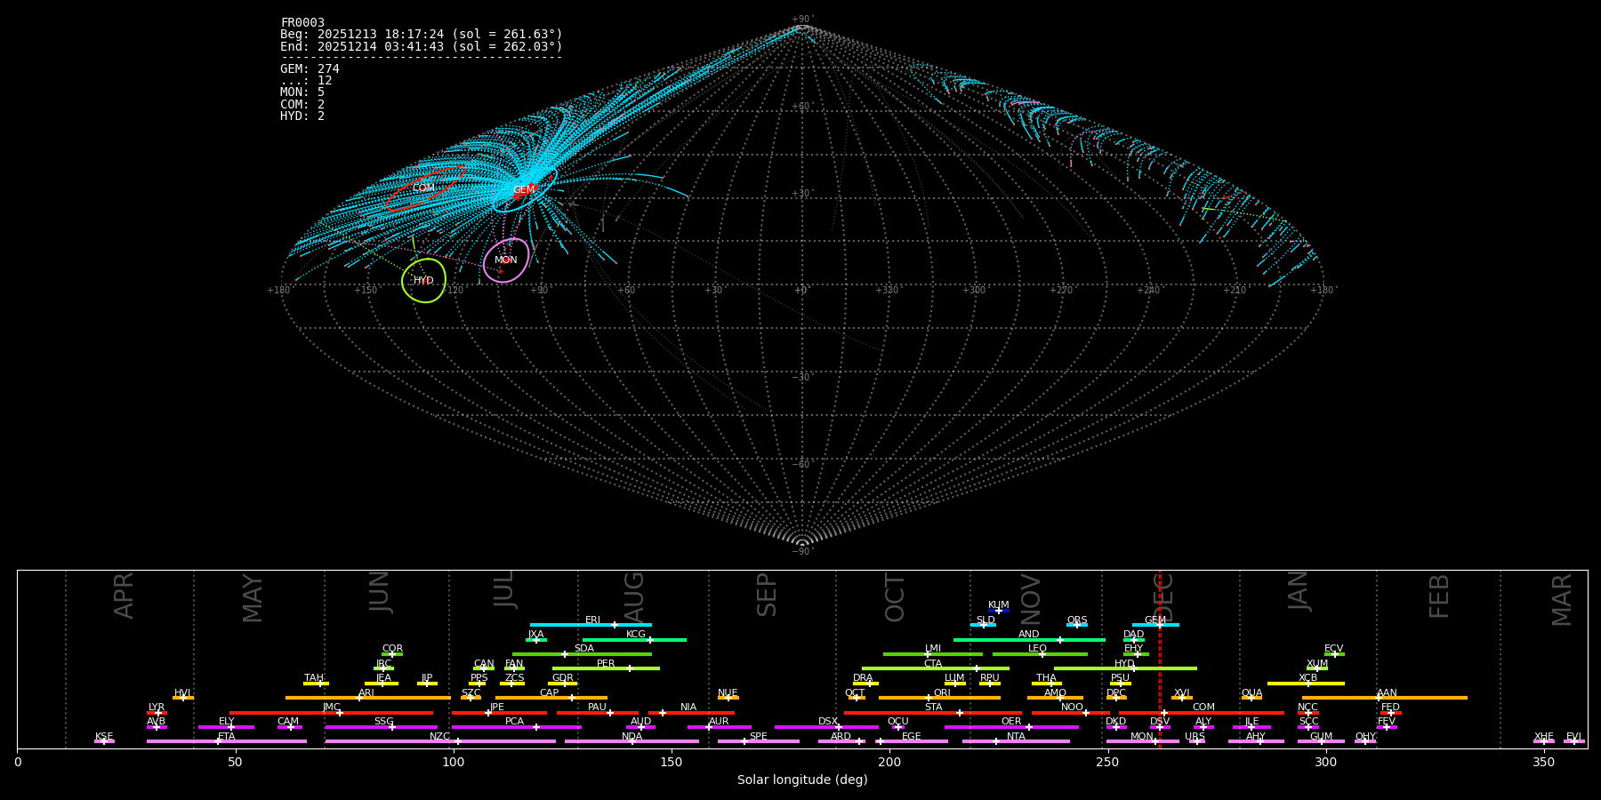
Task: Click the NZC shower label in the timeline
Action: click(439, 737)
